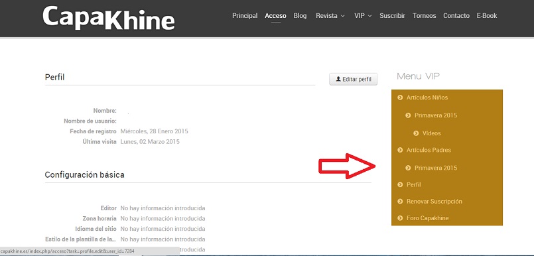The height and width of the screenshot is (256, 534).
Task: Click the arrow icon beside Perfil link
Action: tap(400, 184)
